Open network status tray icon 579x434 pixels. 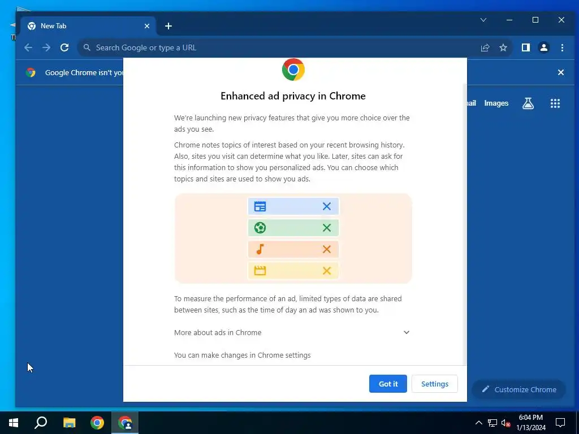tap(492, 423)
